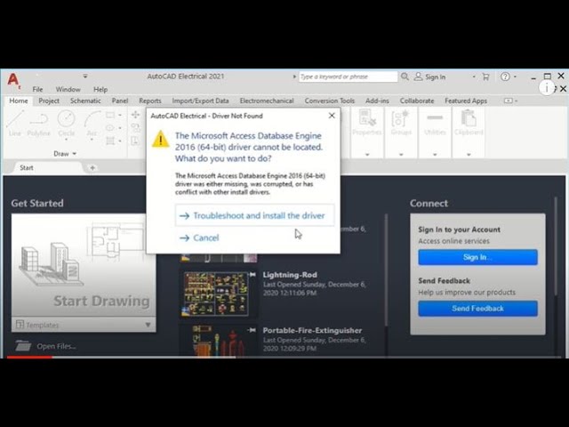Switch to the Import/Export Data tab
569x427 pixels.
[x=200, y=101]
